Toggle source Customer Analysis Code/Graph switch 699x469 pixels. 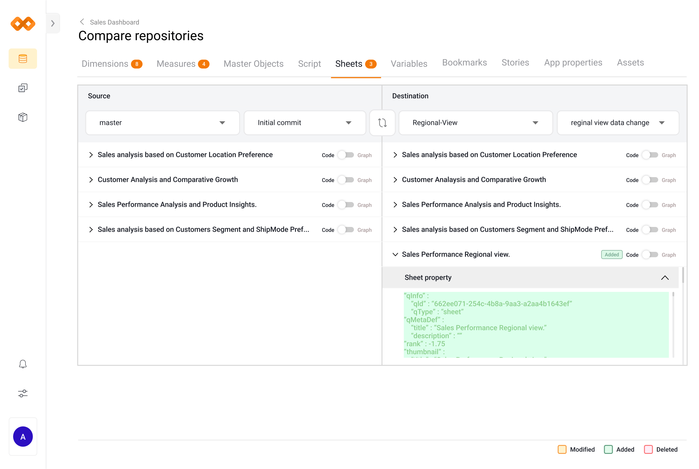345,180
